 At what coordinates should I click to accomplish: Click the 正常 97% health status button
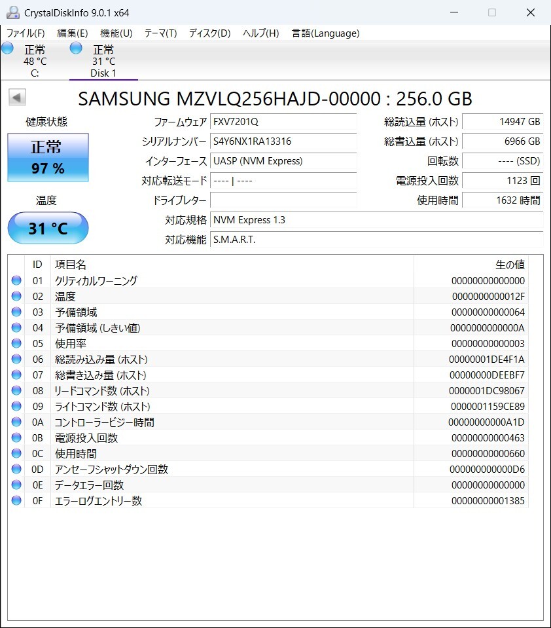click(47, 157)
